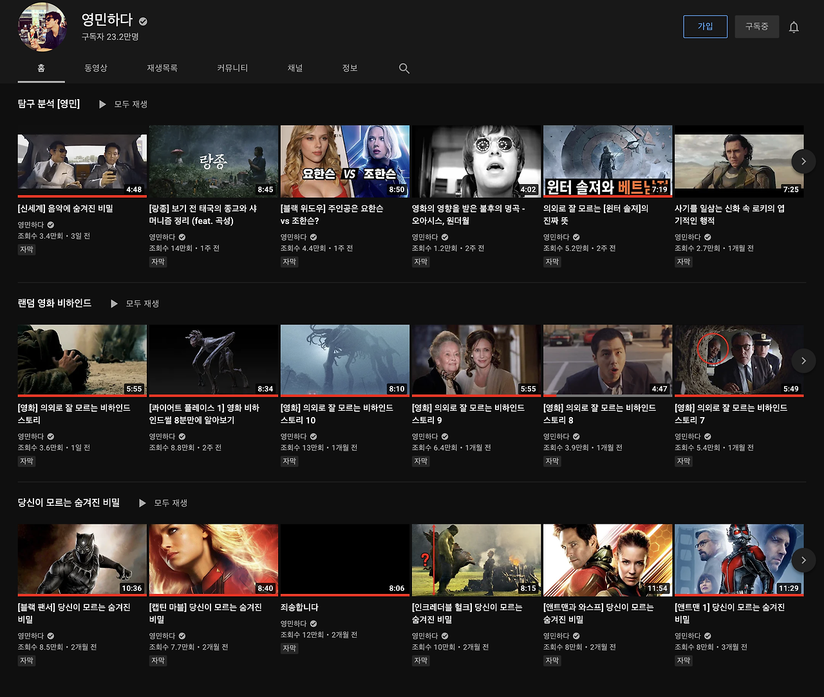Open the 사기를 일삼는 신화 속 로키 title
Viewport: 824px width, 697px height.
(x=729, y=215)
